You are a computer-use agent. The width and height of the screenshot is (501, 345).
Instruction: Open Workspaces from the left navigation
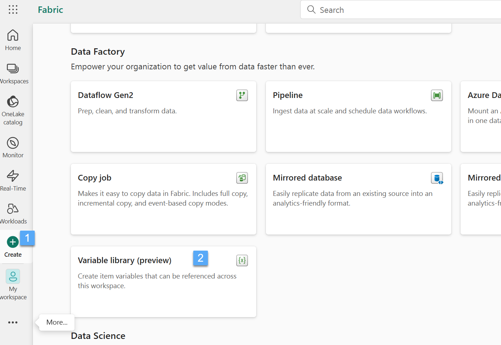coord(13,73)
